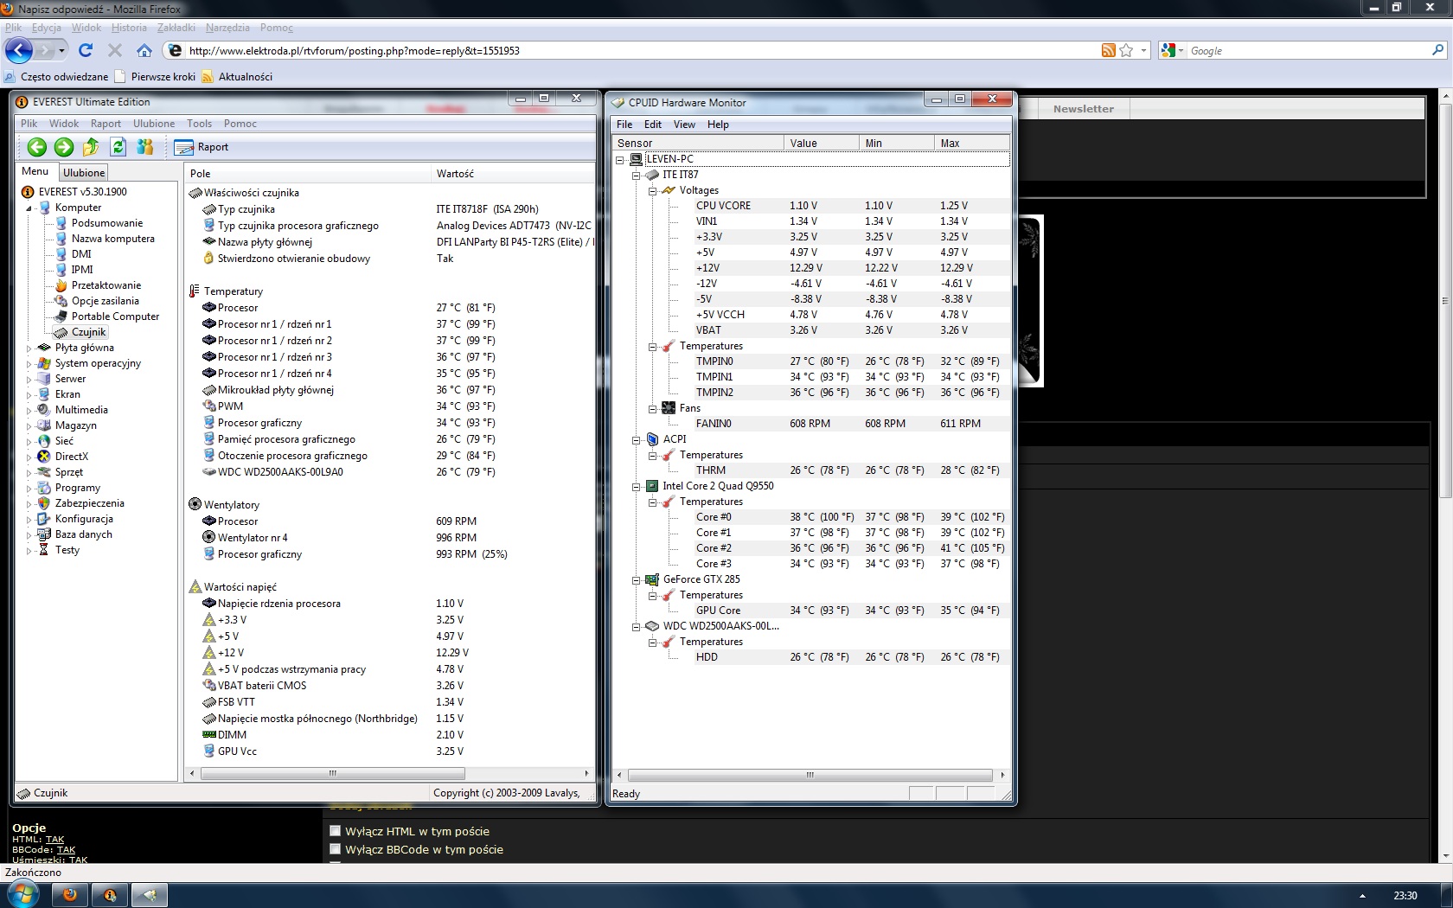Click the BBCode TAK link under Opcje
Image resolution: width=1453 pixels, height=908 pixels.
click(x=67, y=850)
